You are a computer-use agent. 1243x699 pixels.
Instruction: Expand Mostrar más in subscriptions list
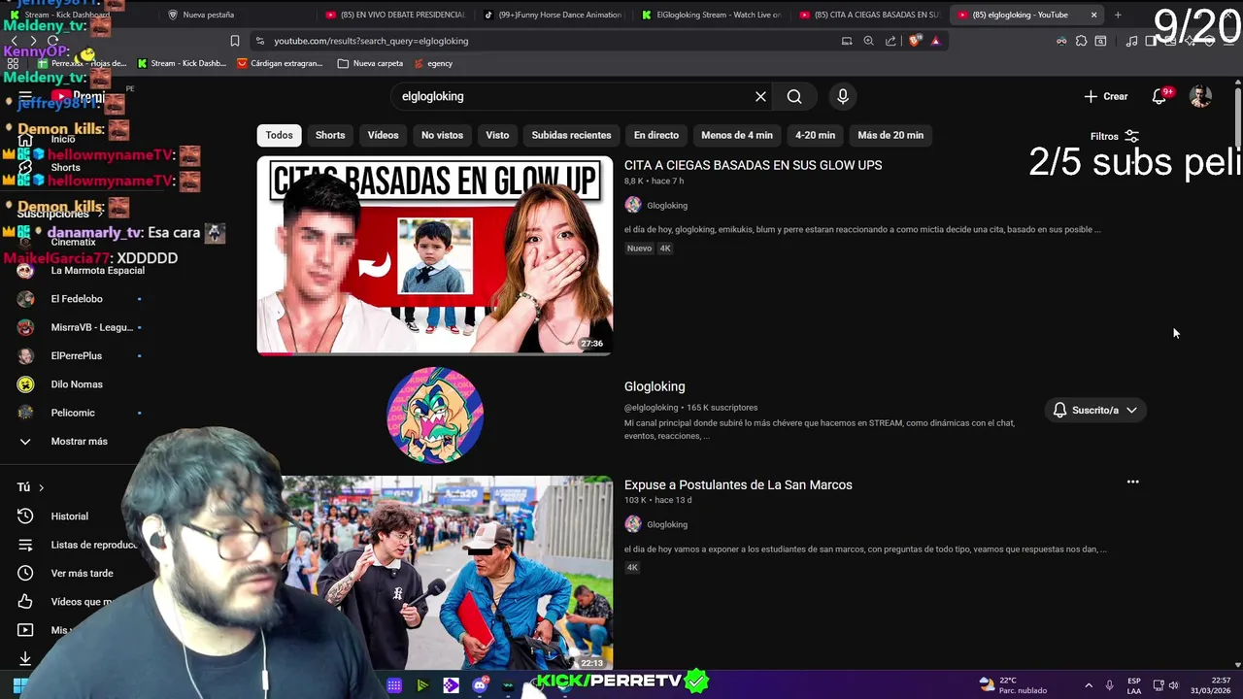(x=79, y=441)
